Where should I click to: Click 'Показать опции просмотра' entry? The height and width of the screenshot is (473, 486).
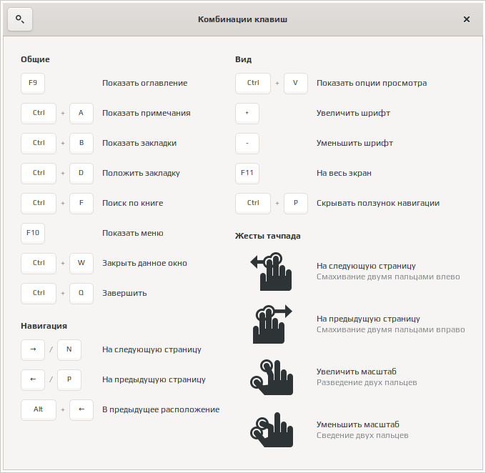372,83
